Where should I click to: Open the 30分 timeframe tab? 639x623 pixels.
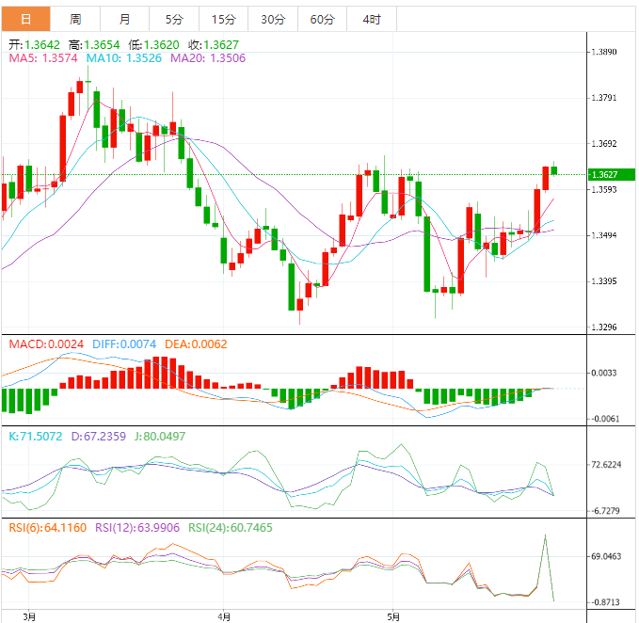(x=273, y=19)
